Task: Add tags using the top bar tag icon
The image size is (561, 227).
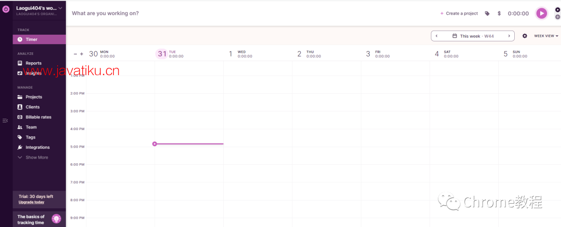Action: point(487,13)
